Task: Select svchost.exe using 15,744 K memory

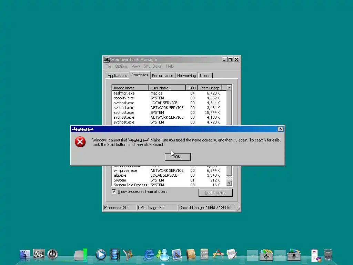Action: (x=169, y=112)
